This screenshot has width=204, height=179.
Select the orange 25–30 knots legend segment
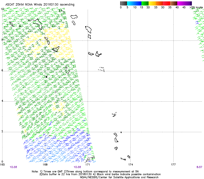click(x=159, y=3)
